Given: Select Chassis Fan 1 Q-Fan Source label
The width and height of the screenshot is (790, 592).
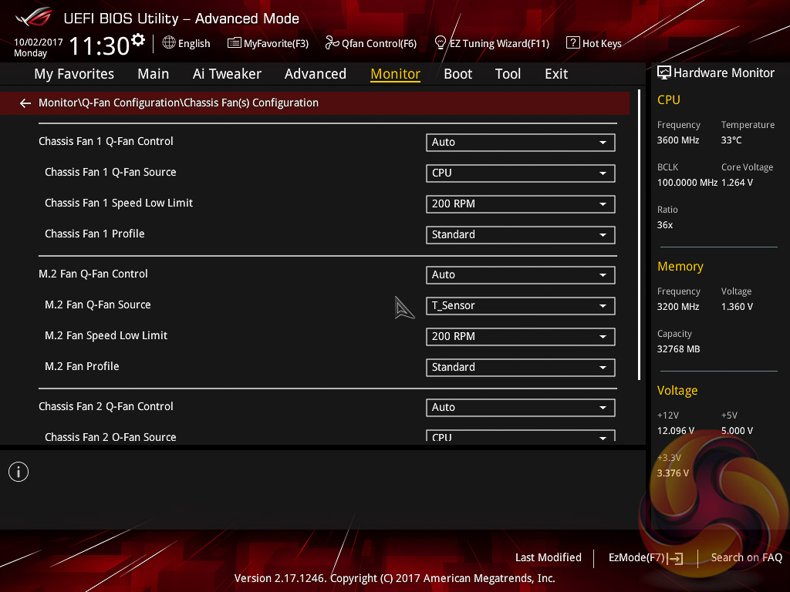Looking at the screenshot, I should 110,172.
